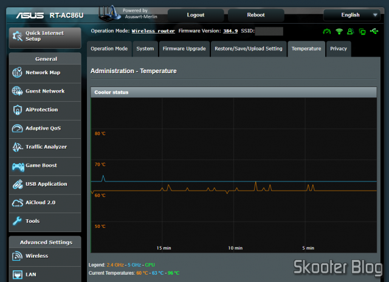
Task: Open LAN under Advanced Settings
Action: 45,275
